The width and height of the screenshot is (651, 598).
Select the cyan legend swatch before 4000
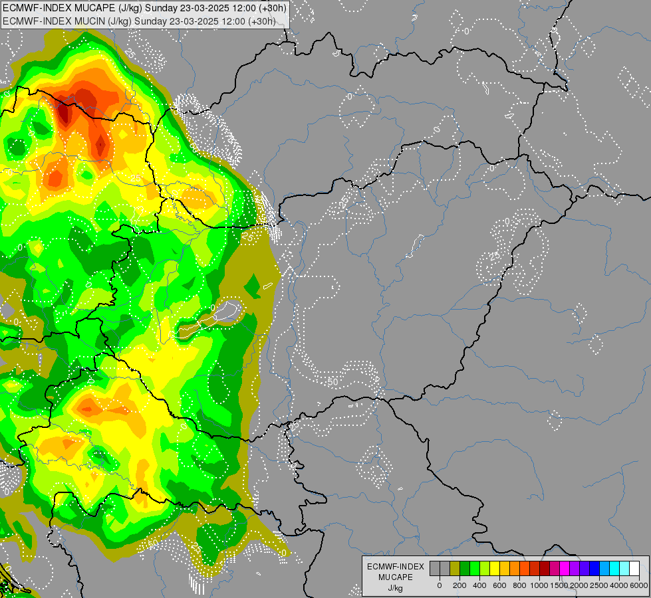(615, 568)
